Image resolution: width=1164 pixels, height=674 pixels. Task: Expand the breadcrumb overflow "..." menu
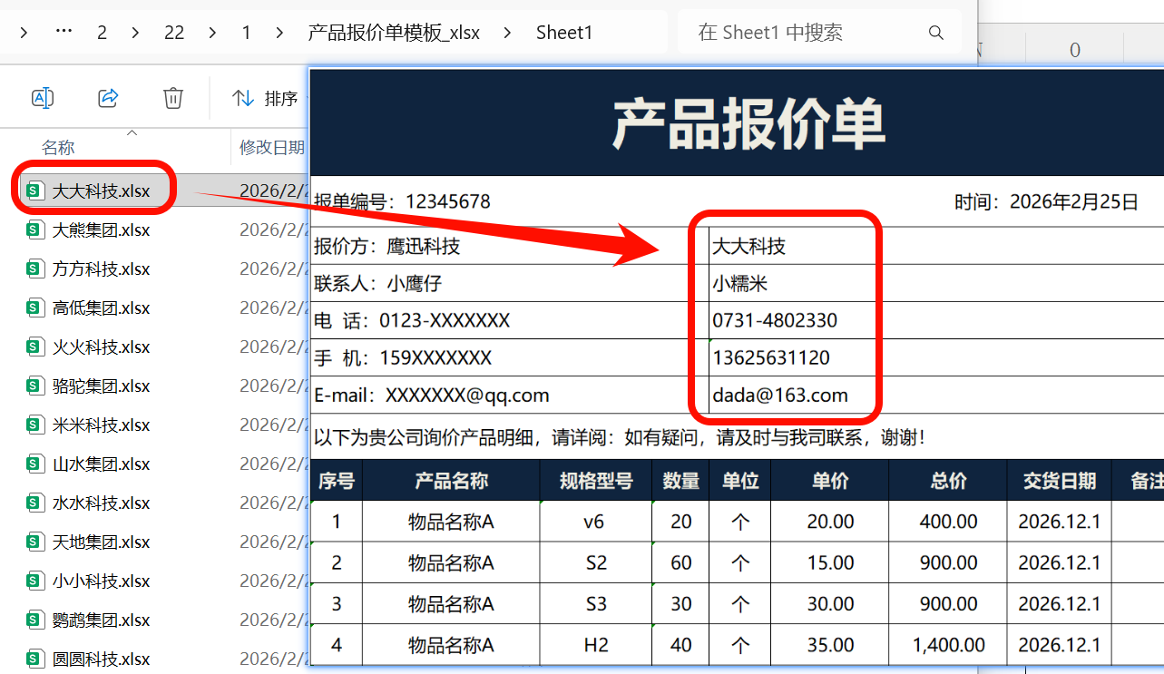tap(63, 30)
